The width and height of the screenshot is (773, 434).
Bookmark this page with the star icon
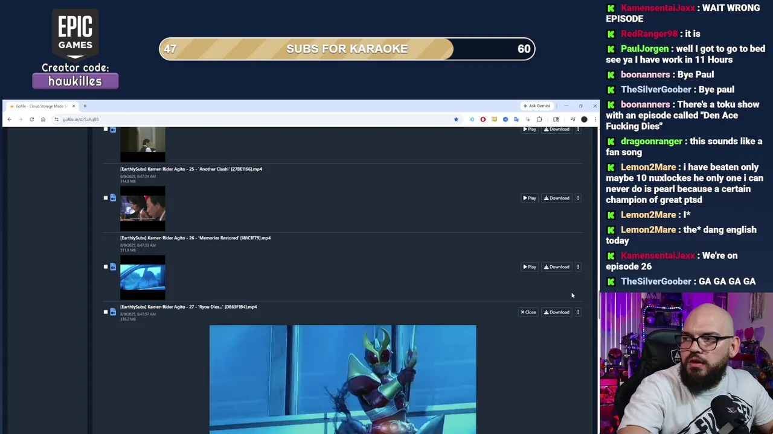click(456, 119)
